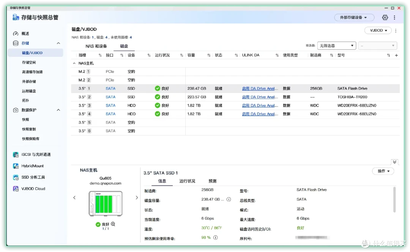Open the Prediction tab in disk details
Viewport: 410px width, 252px height.
click(x=212, y=181)
